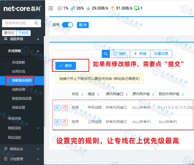Click the 批量设置 button

click(x=161, y=54)
